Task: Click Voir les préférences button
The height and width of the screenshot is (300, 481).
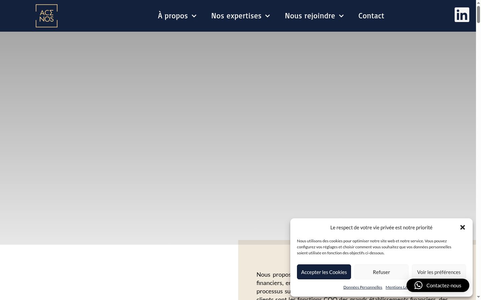Action: coord(439,272)
